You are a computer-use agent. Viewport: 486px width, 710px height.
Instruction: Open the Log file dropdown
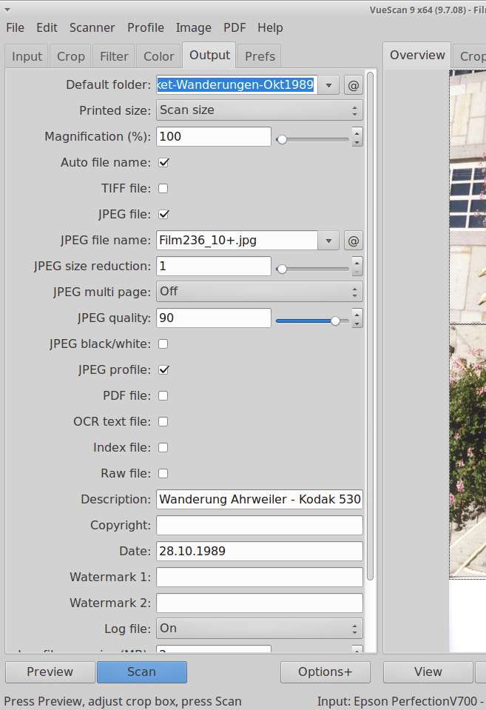coord(259,629)
